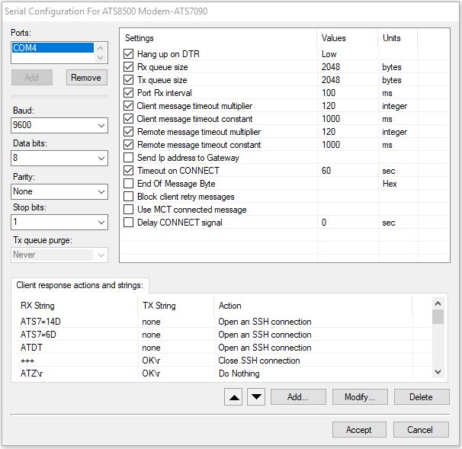Click the move down arrow button
462x449 pixels.
click(257, 396)
